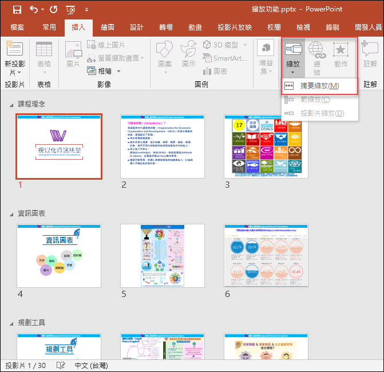Click the 圖片 picture icon
384x372 pixels.
73,49
